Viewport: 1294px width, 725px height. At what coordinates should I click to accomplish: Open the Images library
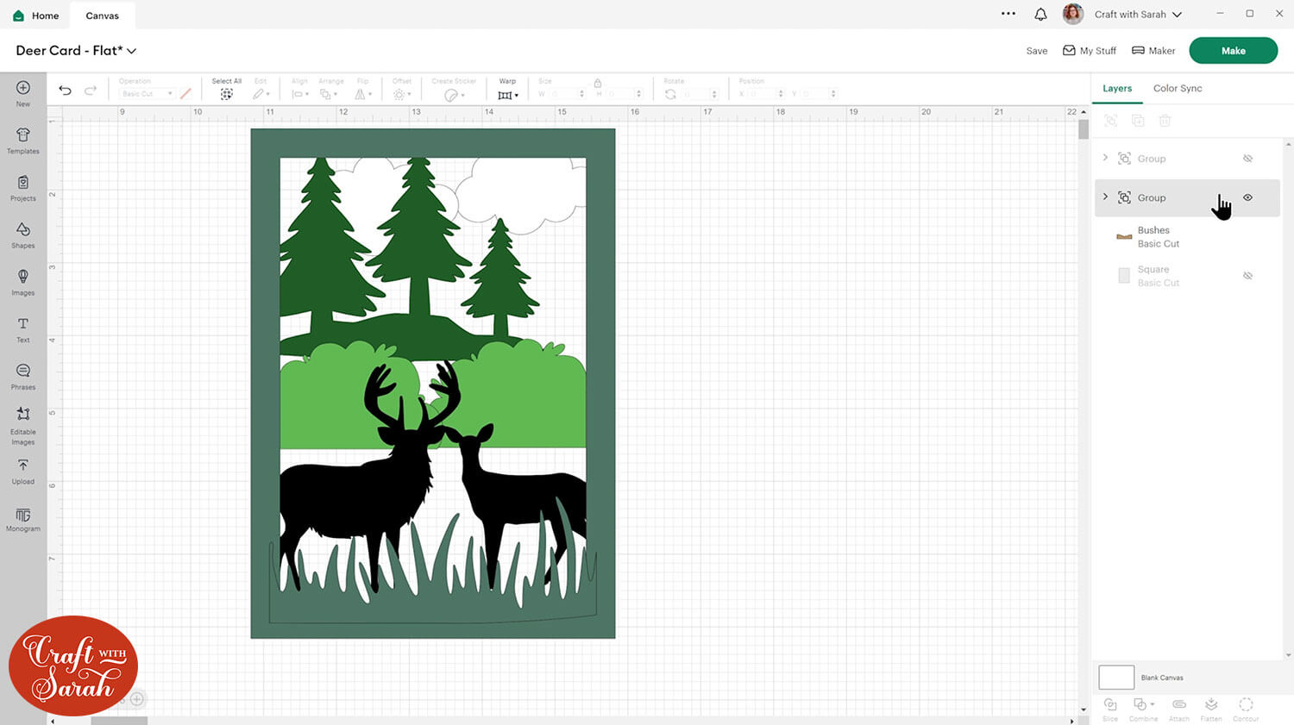point(23,281)
